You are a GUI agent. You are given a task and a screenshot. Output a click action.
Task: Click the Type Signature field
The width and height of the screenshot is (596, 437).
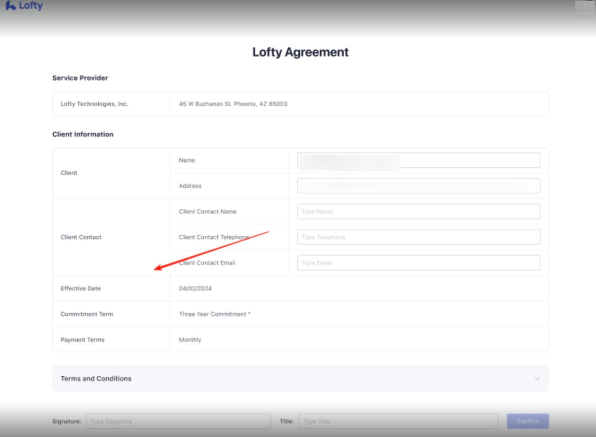click(x=178, y=422)
